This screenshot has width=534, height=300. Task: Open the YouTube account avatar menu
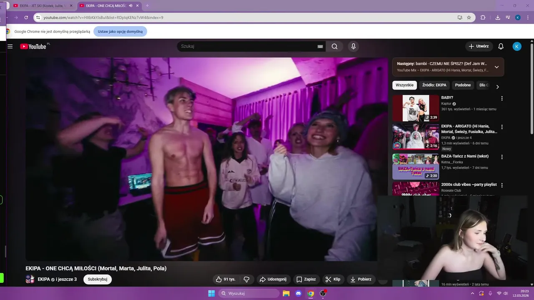click(x=517, y=46)
